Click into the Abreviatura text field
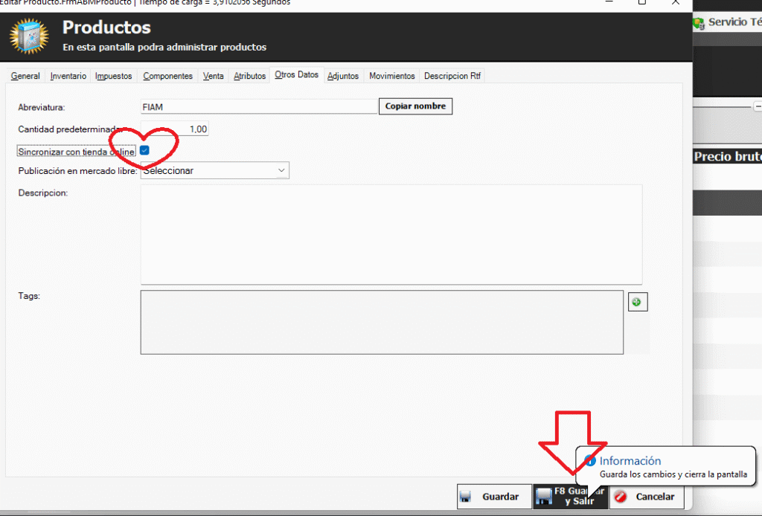The image size is (762, 516). click(259, 107)
